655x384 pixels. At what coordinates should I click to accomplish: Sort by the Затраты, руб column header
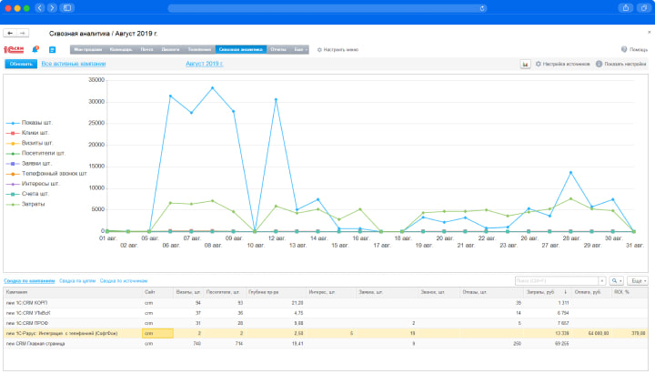coord(546,292)
